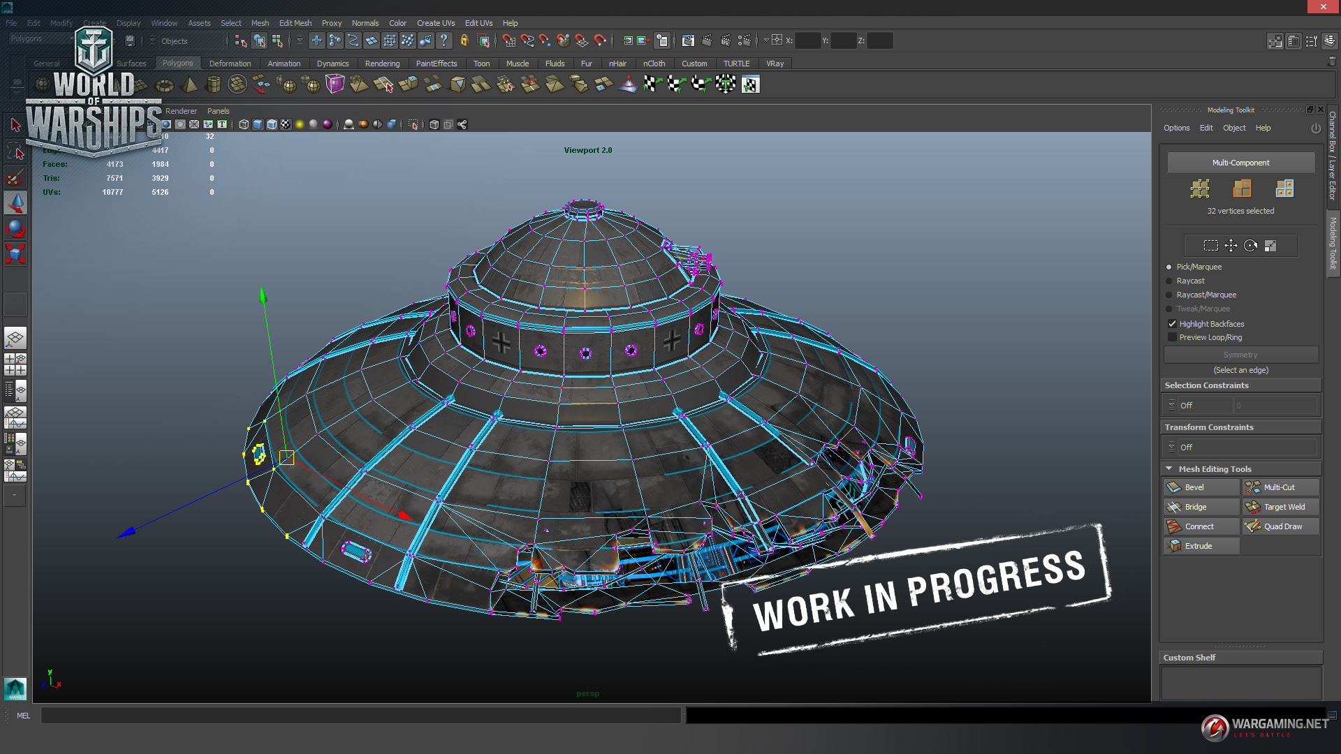
Task: Create polygon pyramid from shelf
Action: (x=189, y=85)
